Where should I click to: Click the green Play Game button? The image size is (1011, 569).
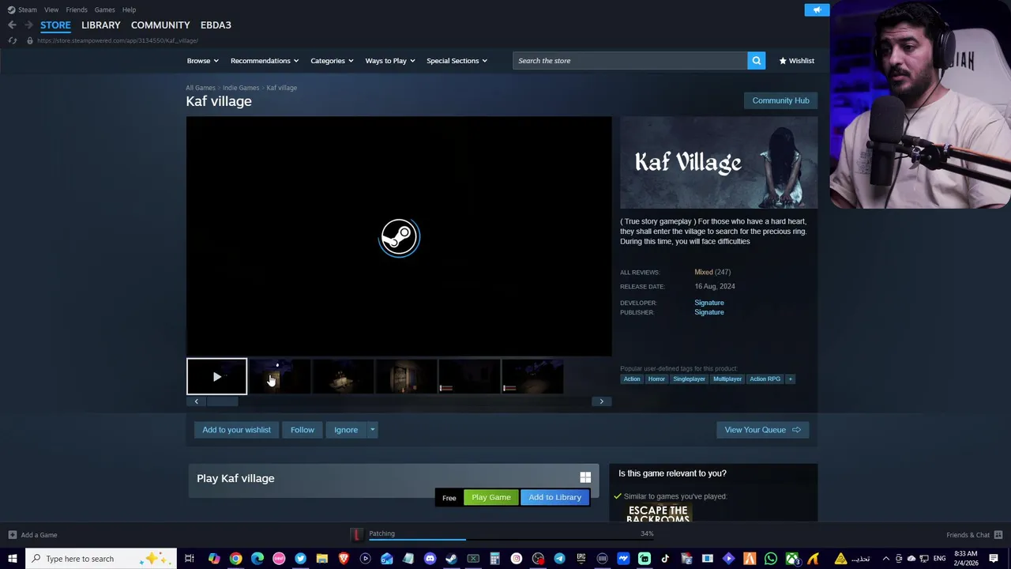(491, 497)
